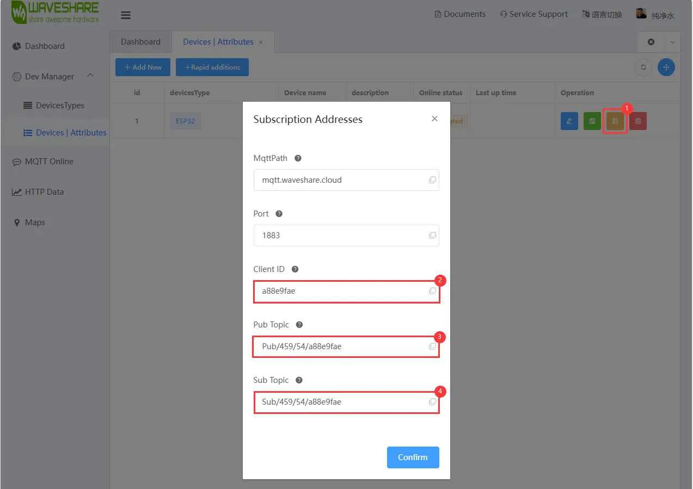
Task: Copy the Pub Topic string
Action: point(432,346)
